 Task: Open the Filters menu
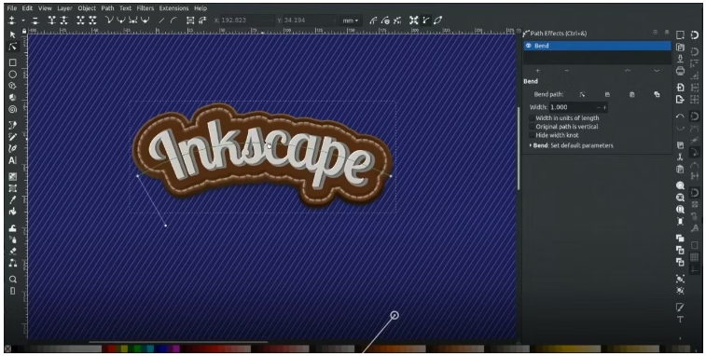(x=145, y=8)
